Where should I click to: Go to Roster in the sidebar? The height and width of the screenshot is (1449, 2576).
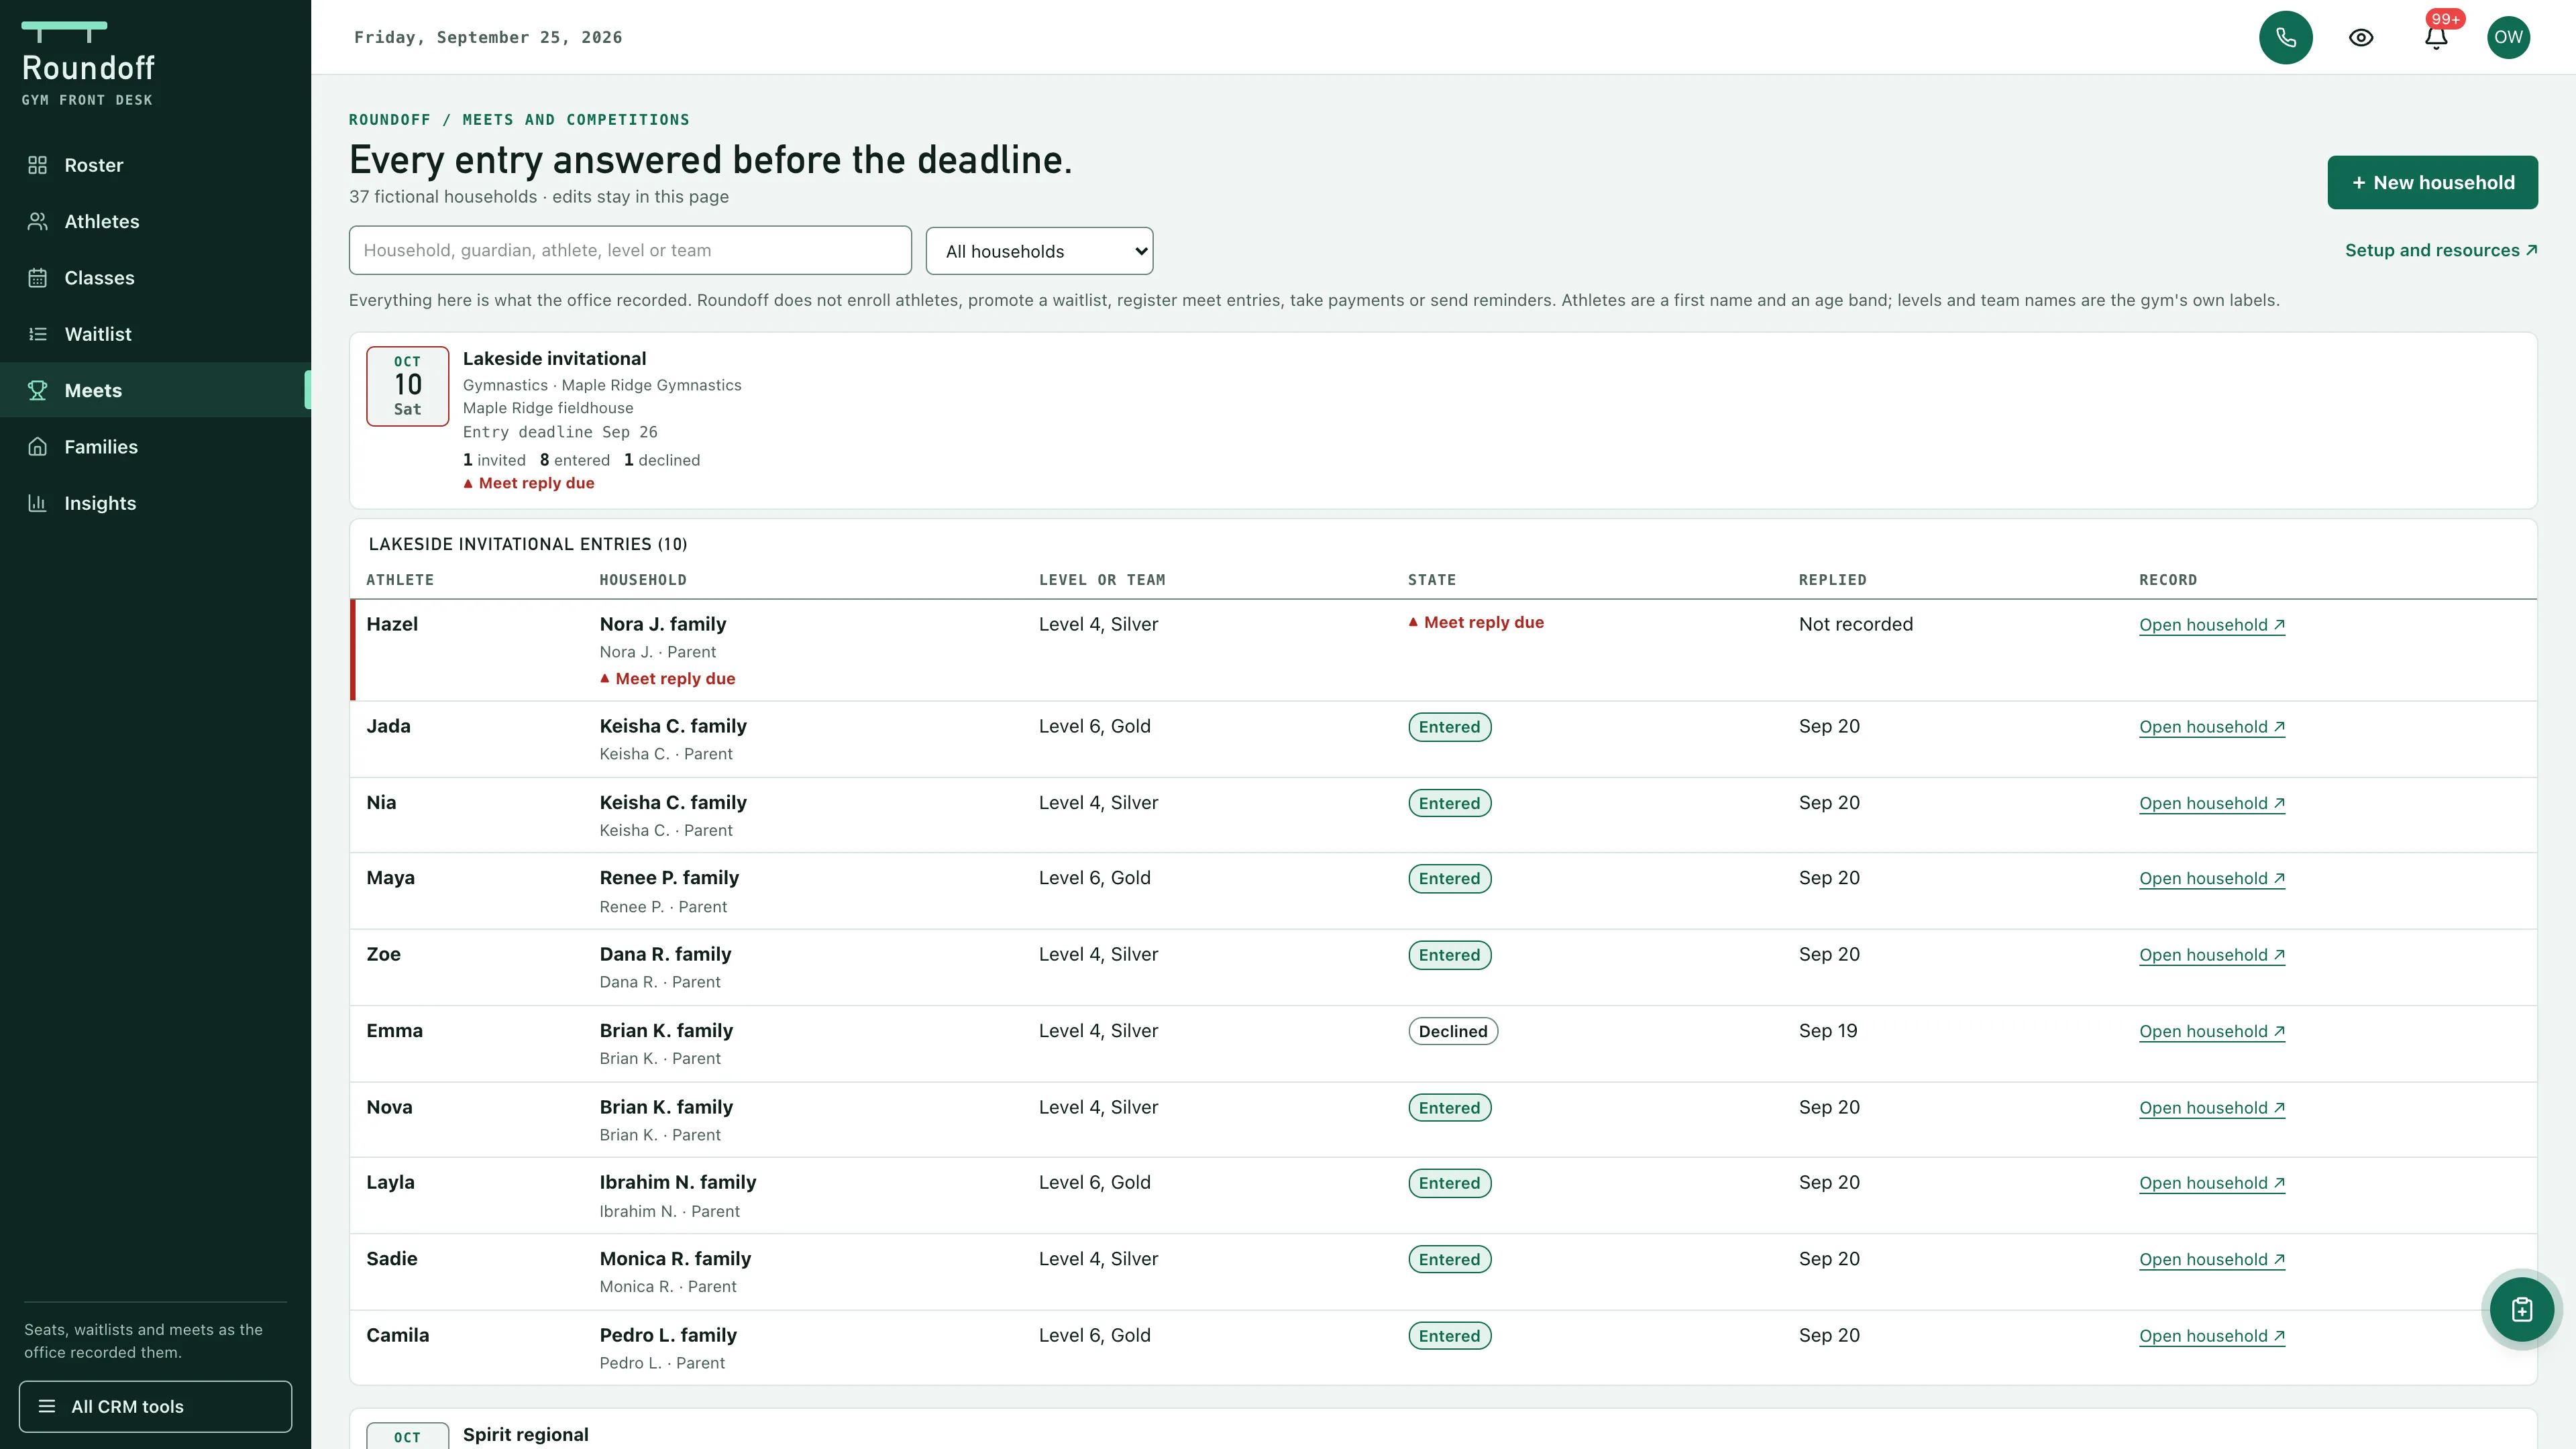pos(94,165)
